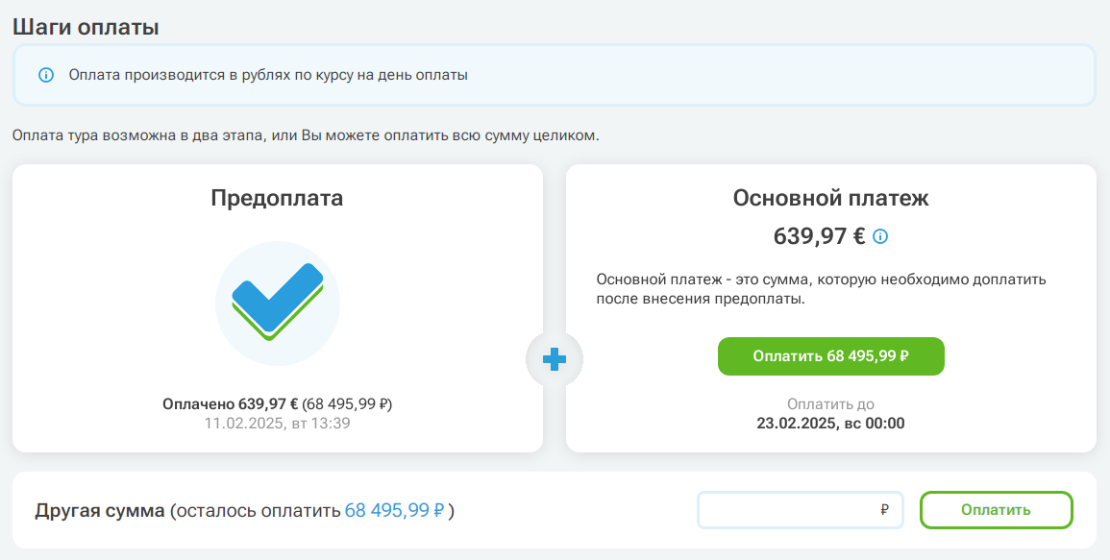Click the Шаги оплаты heading

(x=86, y=27)
